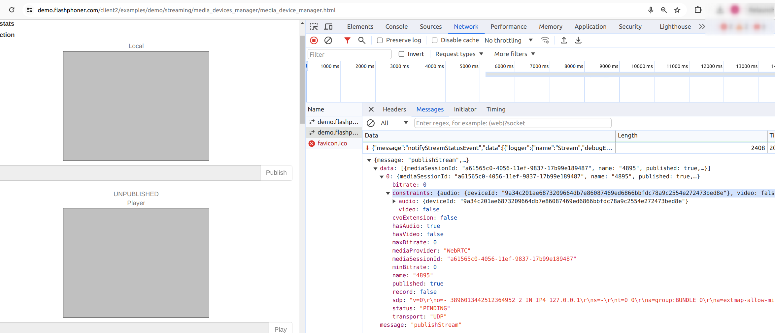Clear WebSocket messages with the clear icon
Viewport: 775px width, 333px height.
click(371, 123)
